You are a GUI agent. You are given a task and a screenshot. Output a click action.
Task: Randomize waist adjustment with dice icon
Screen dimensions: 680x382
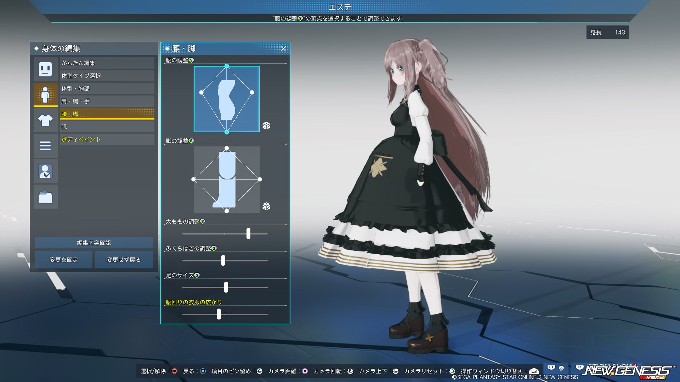[266, 126]
